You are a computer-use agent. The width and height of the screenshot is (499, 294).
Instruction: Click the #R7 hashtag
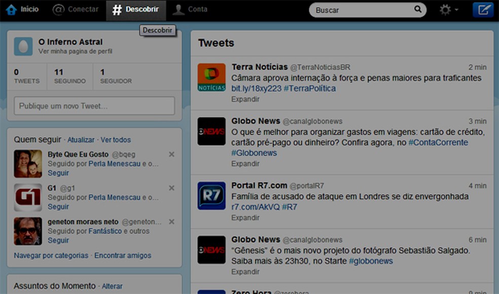pos(290,207)
